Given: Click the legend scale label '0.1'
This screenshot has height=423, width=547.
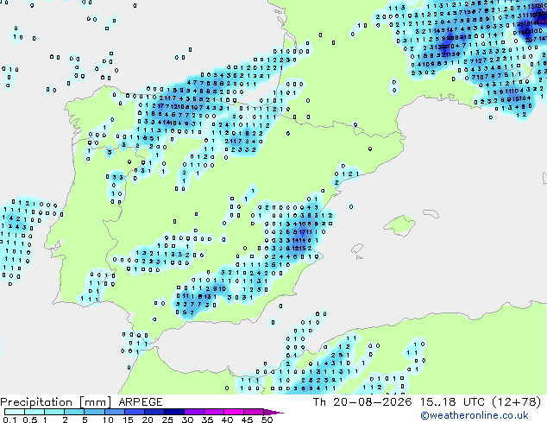Looking at the screenshot, I should (9, 420).
